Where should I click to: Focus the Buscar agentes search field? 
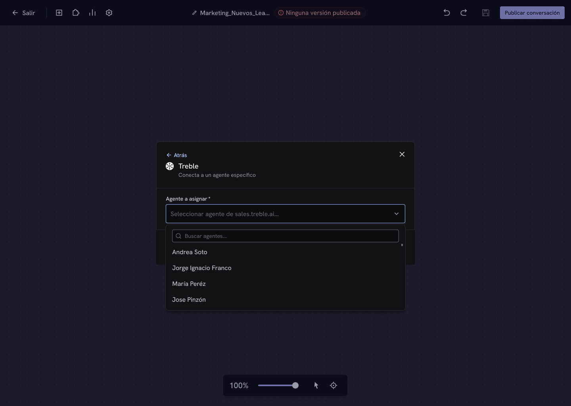(285, 236)
